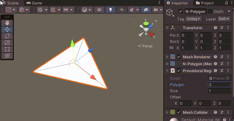Click the green Y axis gizmo cone
This screenshot has height=121, width=234.
point(146,24)
